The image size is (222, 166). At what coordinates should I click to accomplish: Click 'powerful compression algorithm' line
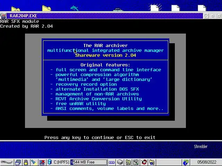pos(97,75)
